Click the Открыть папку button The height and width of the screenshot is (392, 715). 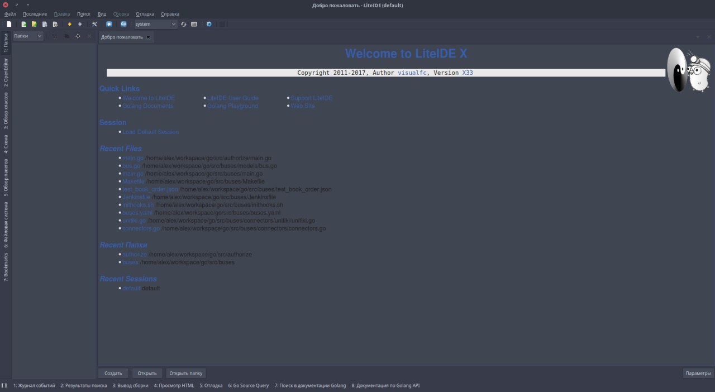pyautogui.click(x=186, y=373)
